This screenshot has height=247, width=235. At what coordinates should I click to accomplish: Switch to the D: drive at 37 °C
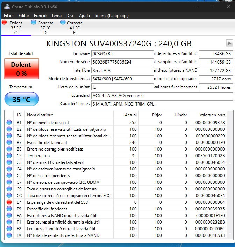tap(45, 28)
